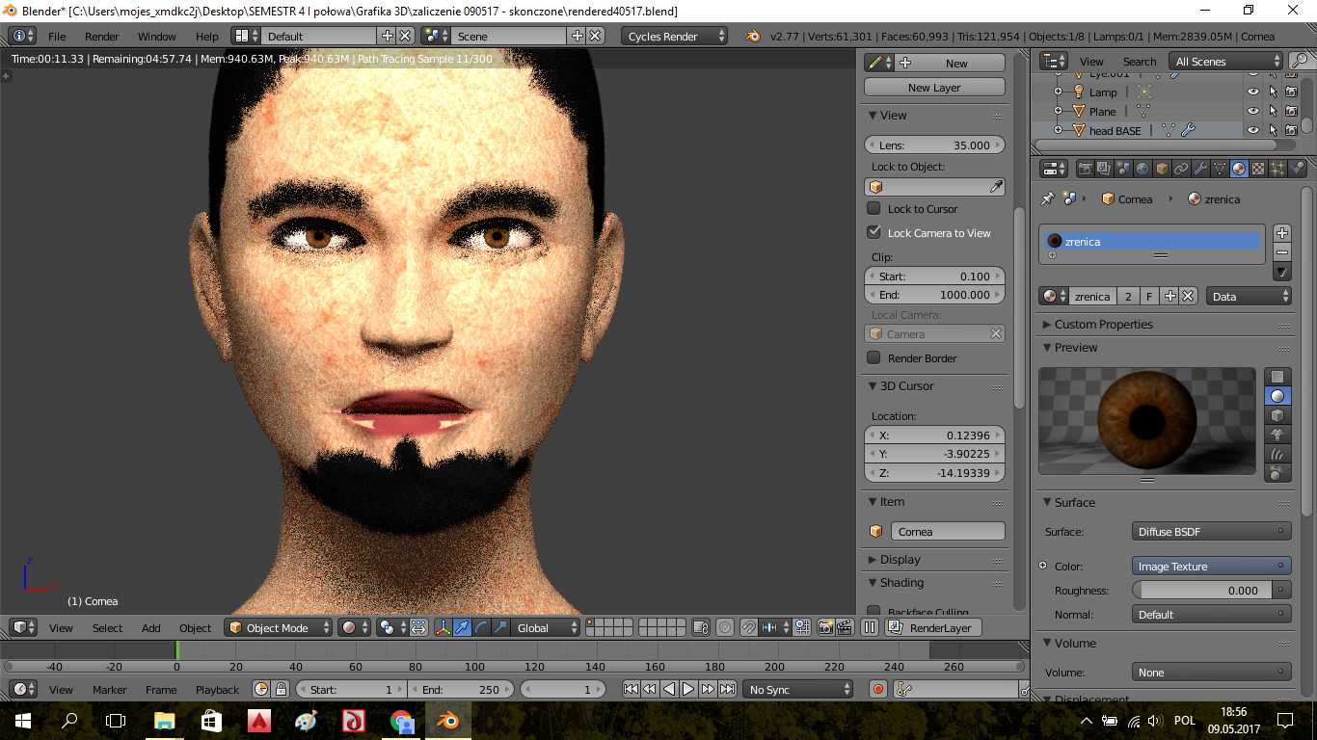Expand the Lamp tree node in outliner

pyautogui.click(x=1058, y=92)
